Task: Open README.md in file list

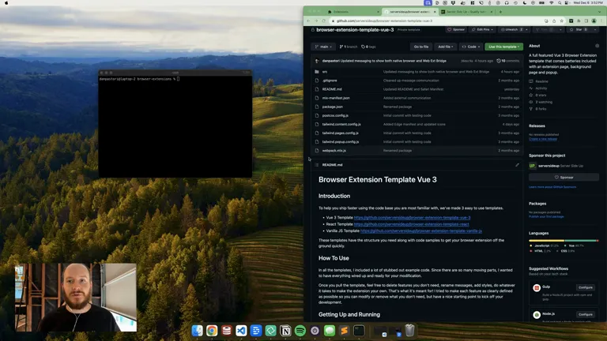Action: [x=332, y=89]
